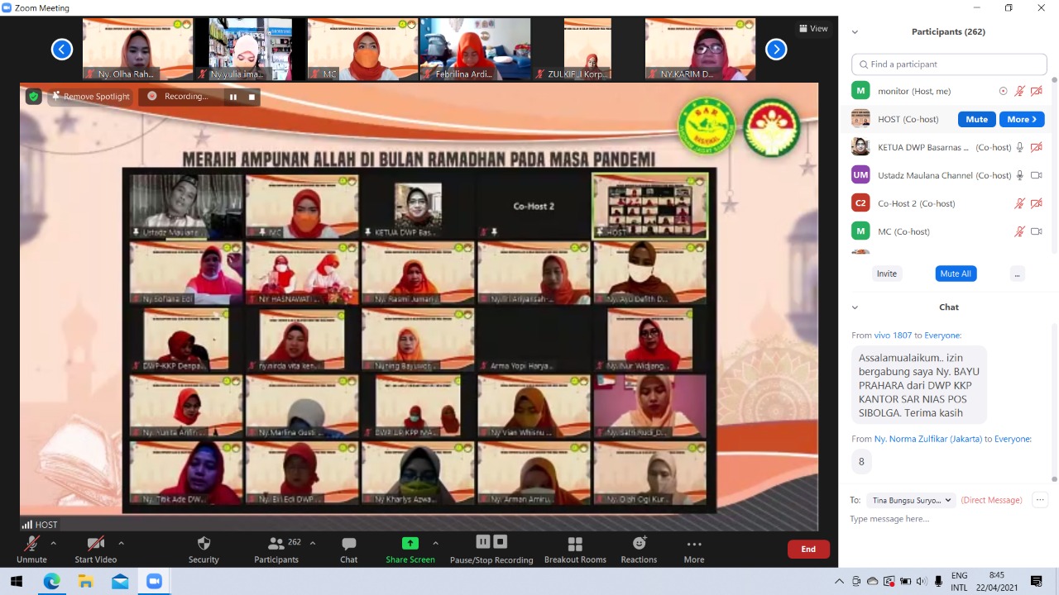Open the Security shield options
The height and width of the screenshot is (595, 1059).
(x=204, y=544)
